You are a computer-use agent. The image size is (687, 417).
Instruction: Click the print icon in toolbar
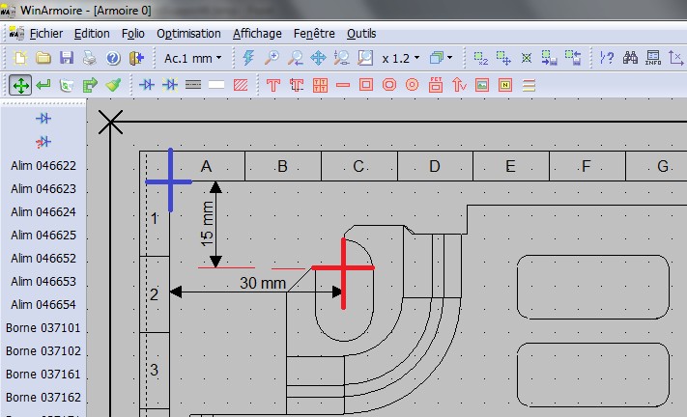[89, 58]
